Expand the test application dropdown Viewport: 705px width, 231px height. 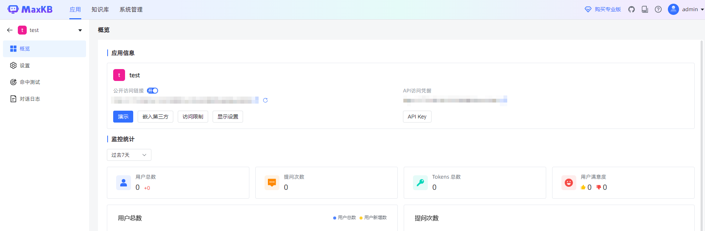coord(80,30)
